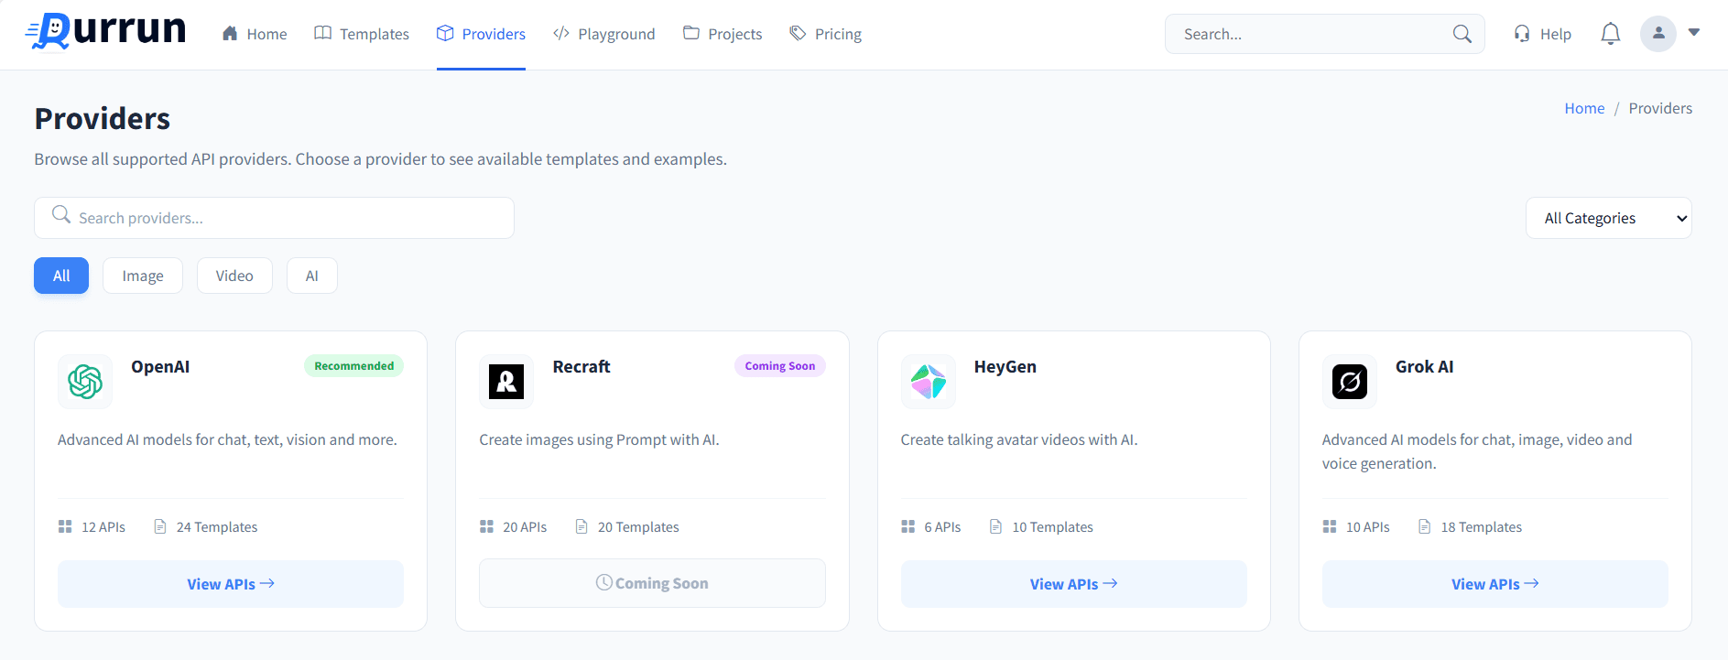Click the Coming Soon badge on Recraft
The height and width of the screenshot is (660, 1728).
(x=780, y=366)
